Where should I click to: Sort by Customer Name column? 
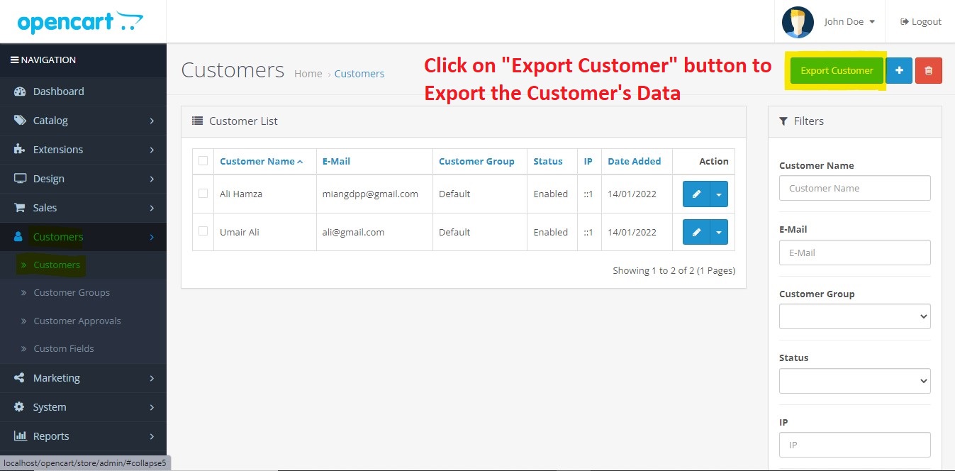261,162
